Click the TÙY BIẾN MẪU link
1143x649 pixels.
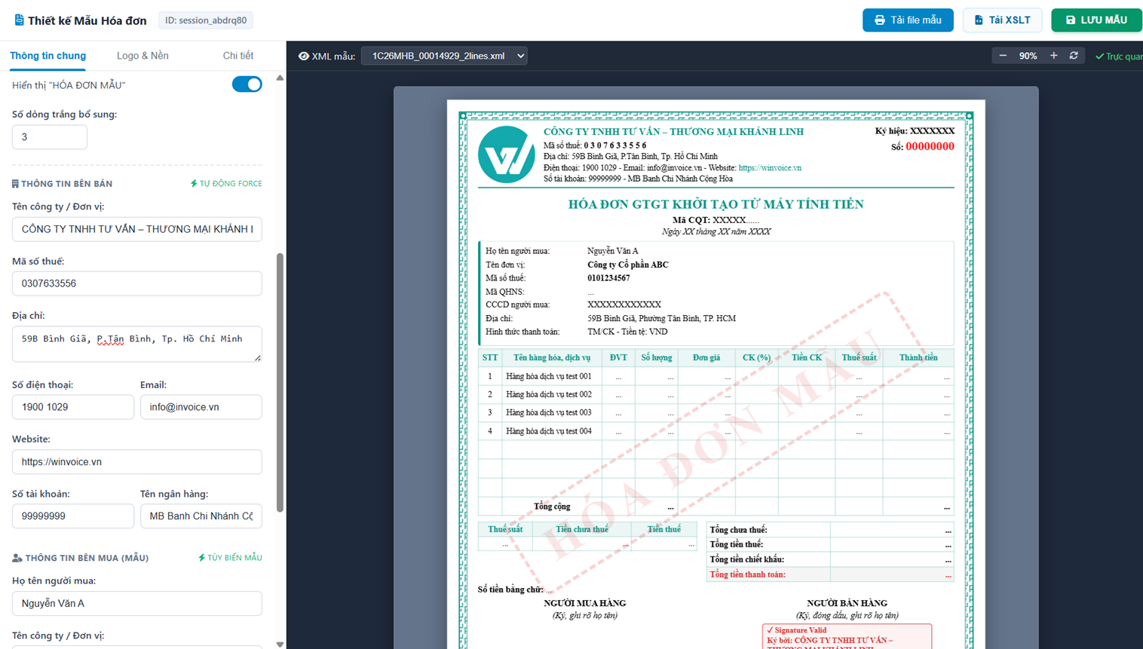(230, 558)
